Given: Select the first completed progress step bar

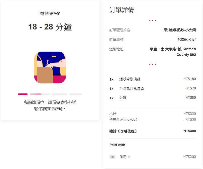Looking at the screenshot, I should [x=23, y=94].
